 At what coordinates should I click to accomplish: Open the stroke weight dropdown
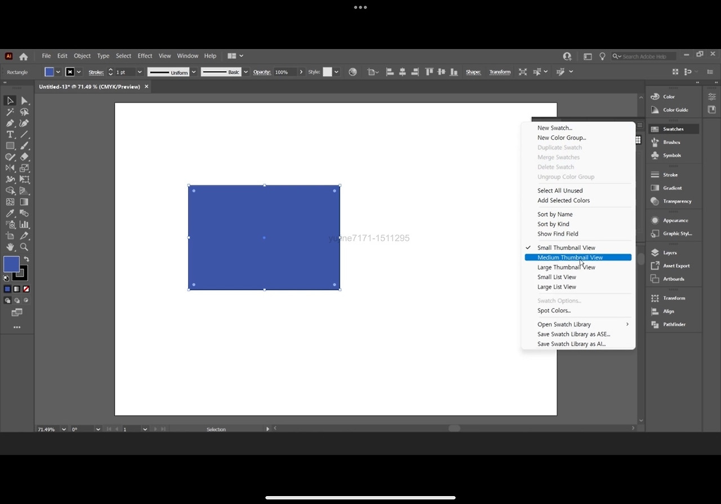click(x=140, y=72)
